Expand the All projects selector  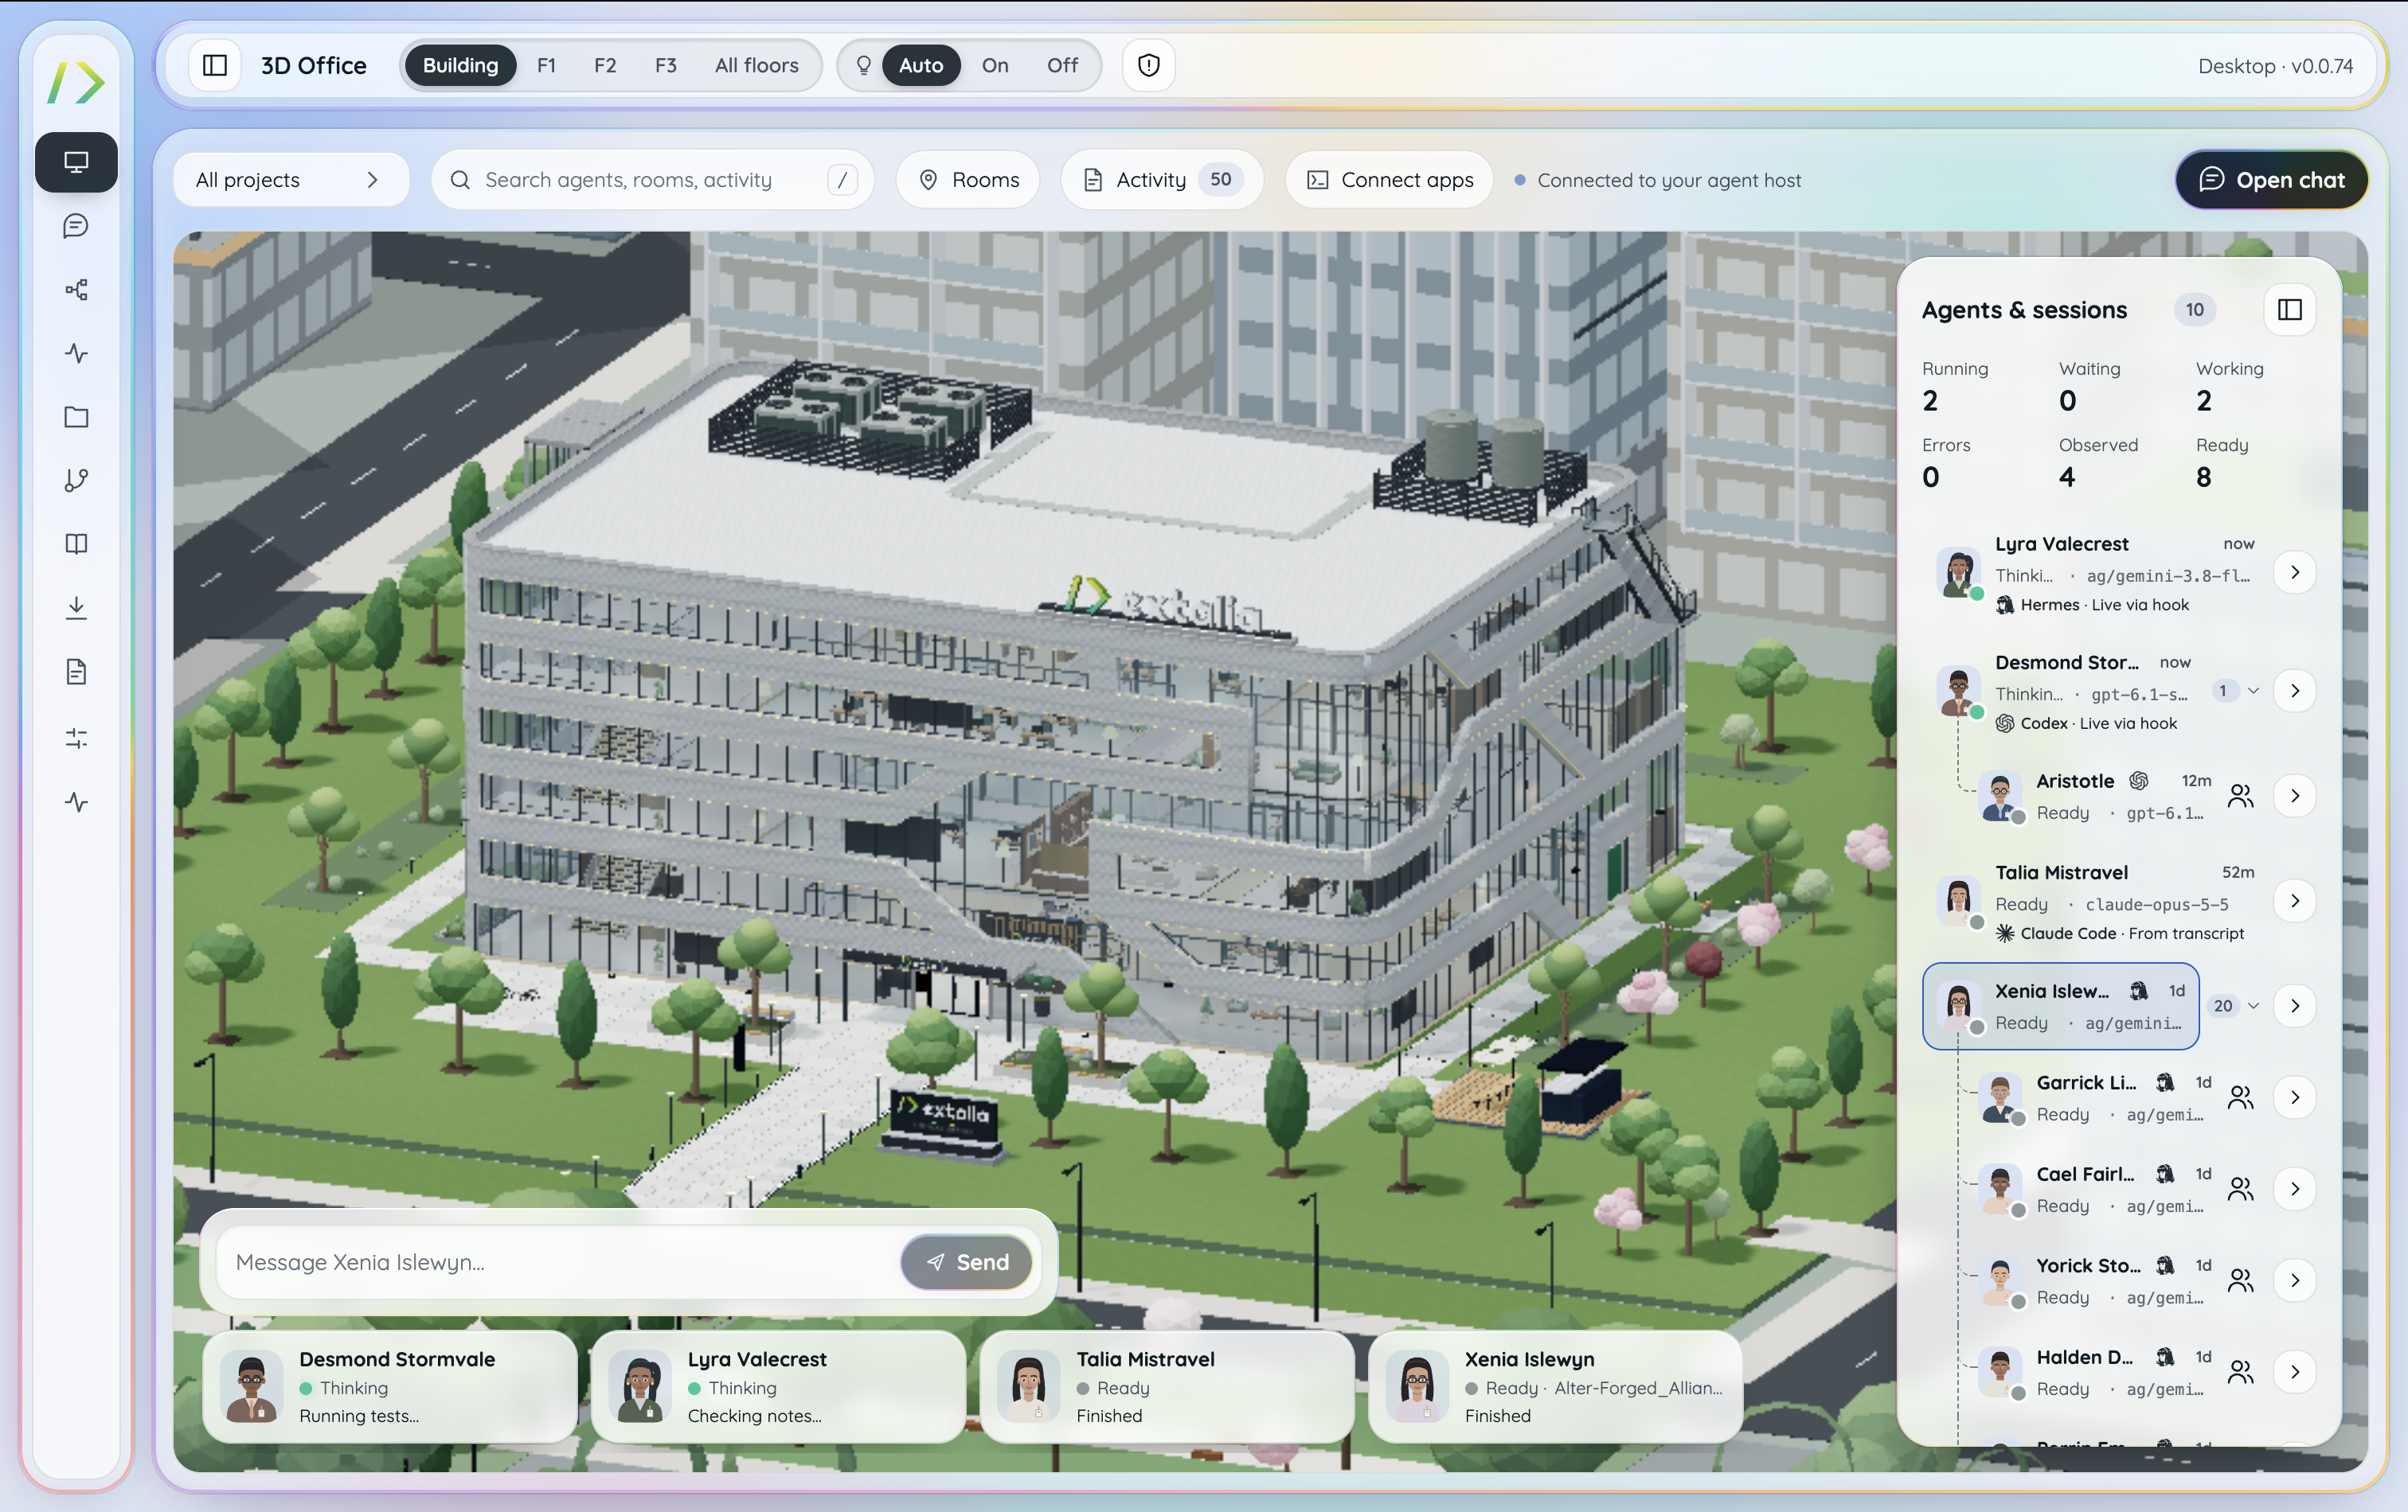point(291,180)
